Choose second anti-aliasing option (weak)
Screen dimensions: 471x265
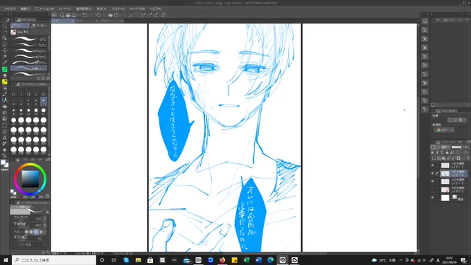[x=31, y=232]
